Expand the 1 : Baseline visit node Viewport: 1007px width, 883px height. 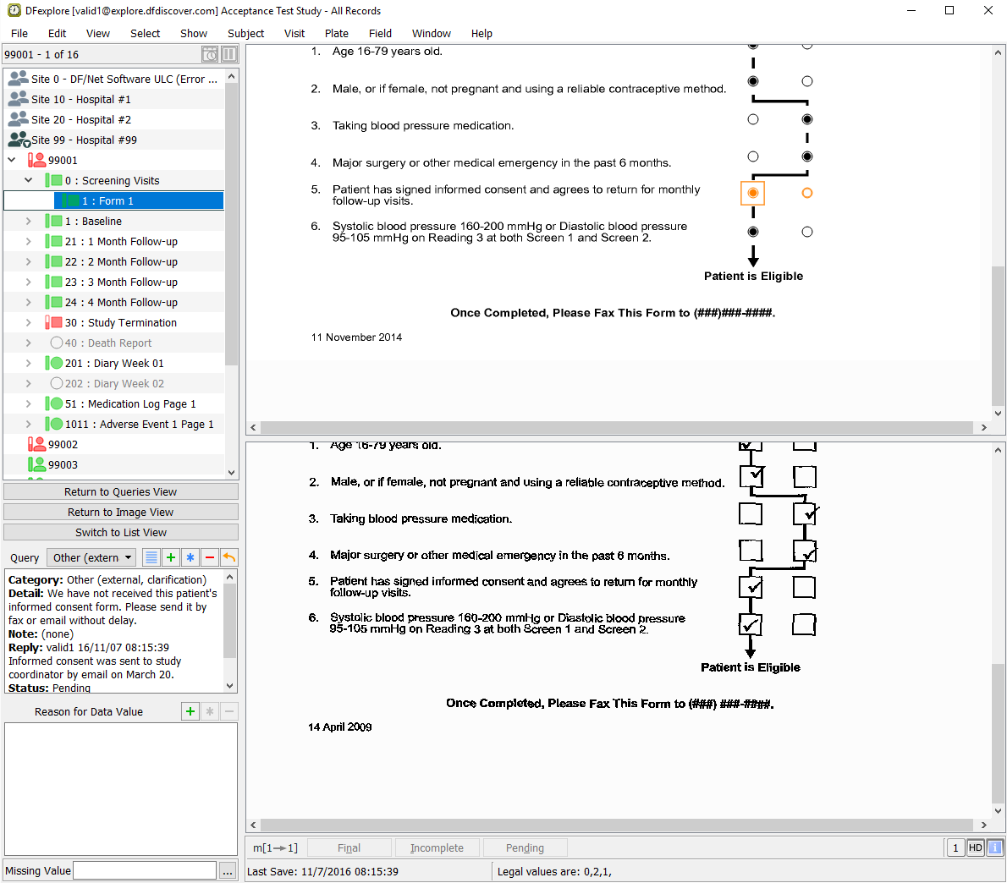coord(28,221)
